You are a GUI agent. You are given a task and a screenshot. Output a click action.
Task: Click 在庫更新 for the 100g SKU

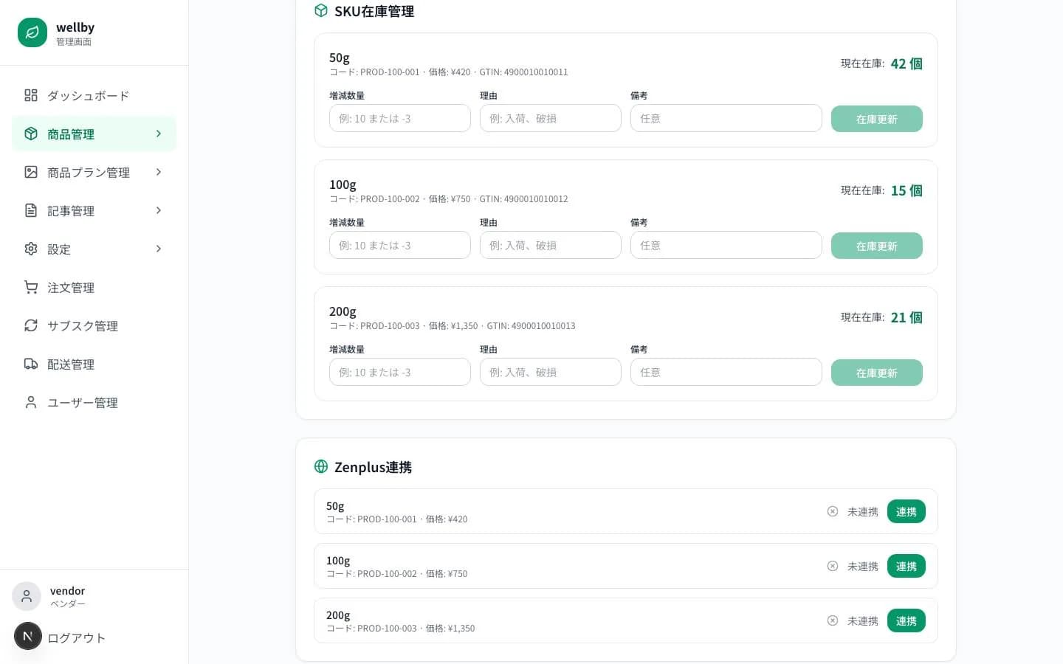[x=877, y=246]
